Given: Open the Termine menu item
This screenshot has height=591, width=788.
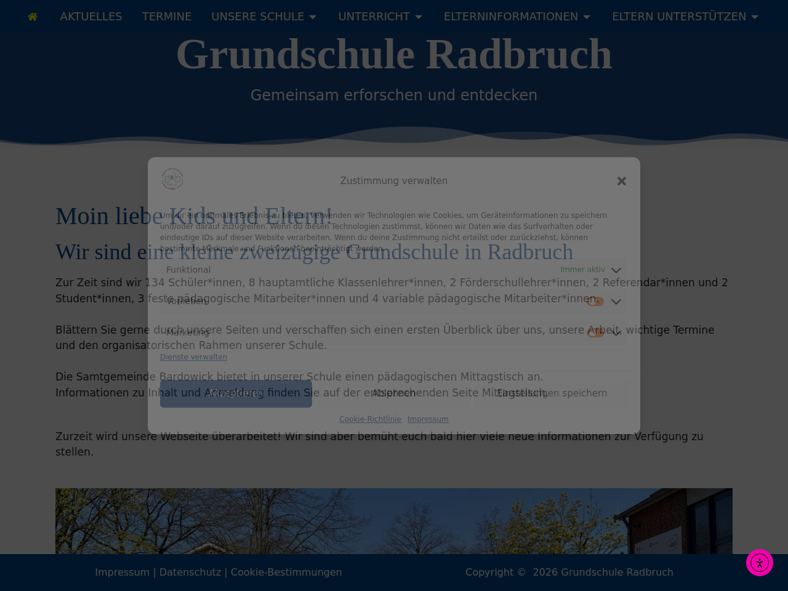Looking at the screenshot, I should pyautogui.click(x=167, y=17).
